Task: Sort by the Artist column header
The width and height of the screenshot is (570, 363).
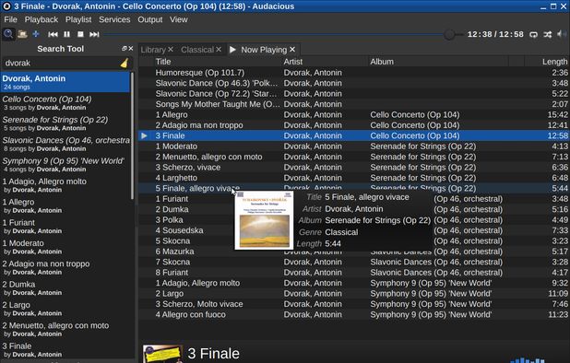Action: (326, 62)
